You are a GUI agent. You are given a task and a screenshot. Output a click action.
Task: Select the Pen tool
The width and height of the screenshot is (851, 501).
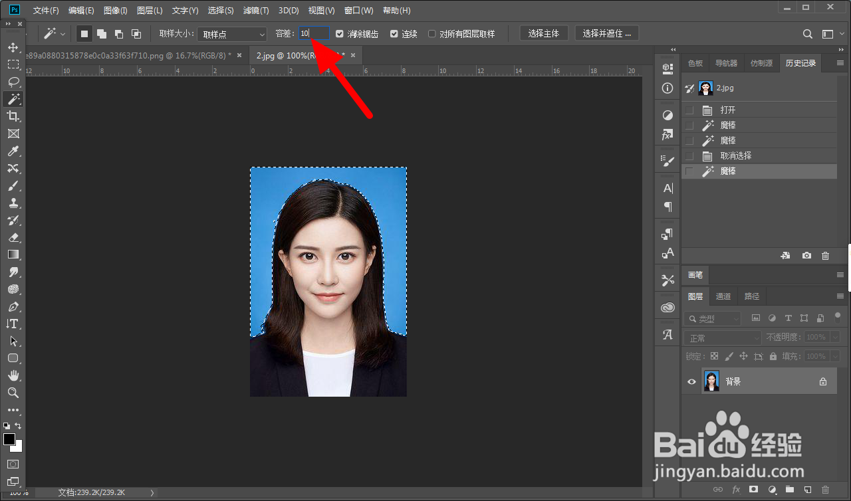click(13, 306)
